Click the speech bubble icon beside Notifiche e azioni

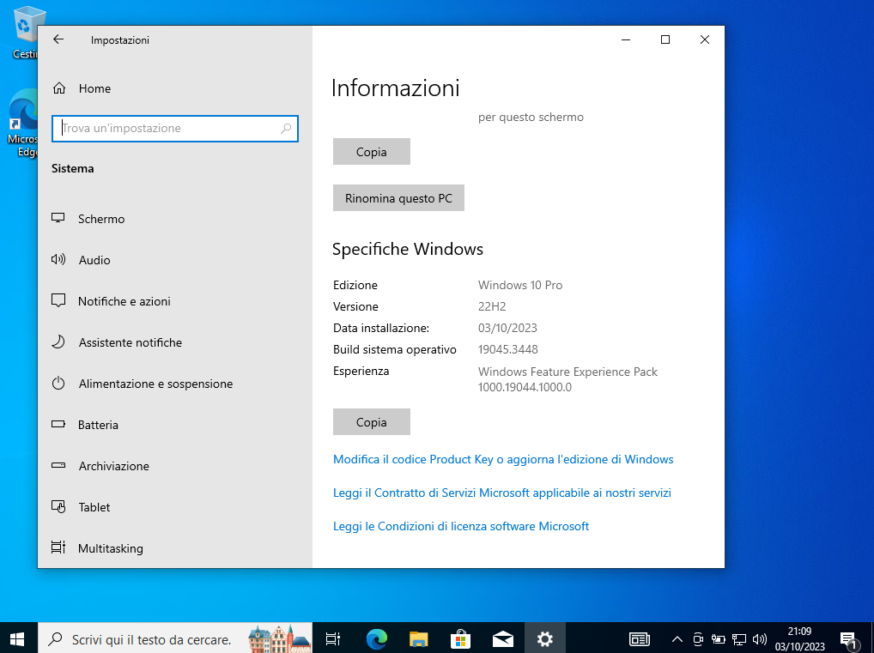(x=58, y=301)
